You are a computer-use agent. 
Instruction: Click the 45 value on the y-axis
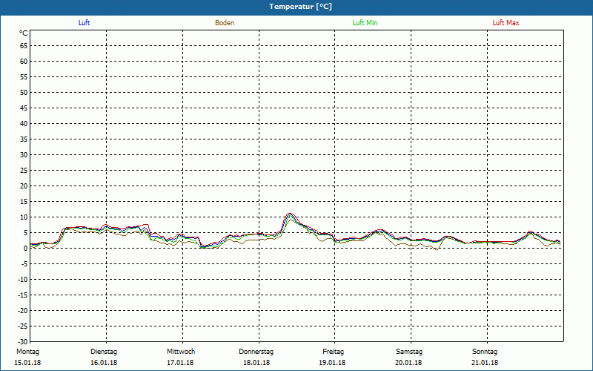coord(24,108)
